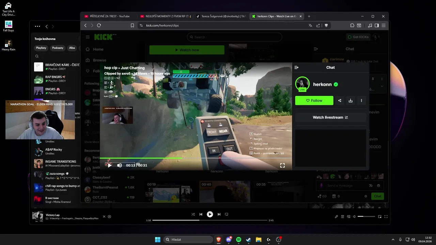The image size is (436, 245).
Task: Skip to next Spotify track
Action: tap(219, 214)
